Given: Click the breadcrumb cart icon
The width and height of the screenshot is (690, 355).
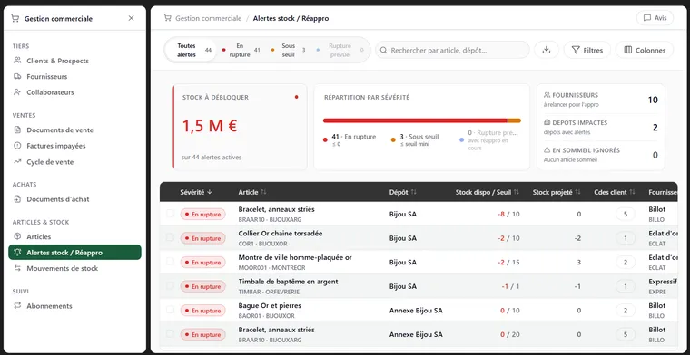Looking at the screenshot, I should point(167,18).
